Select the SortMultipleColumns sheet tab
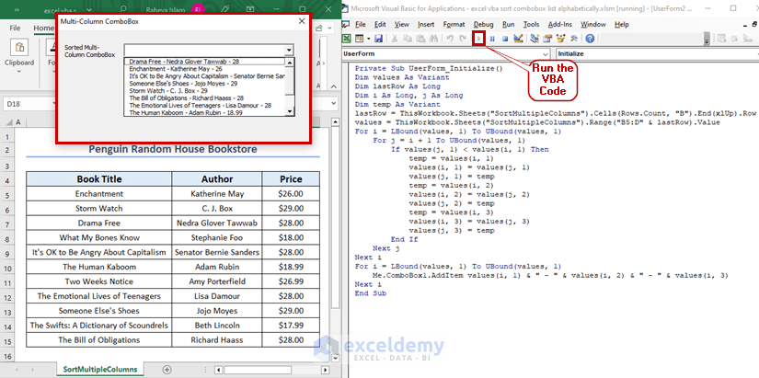Image resolution: width=759 pixels, height=378 pixels. pyautogui.click(x=100, y=370)
